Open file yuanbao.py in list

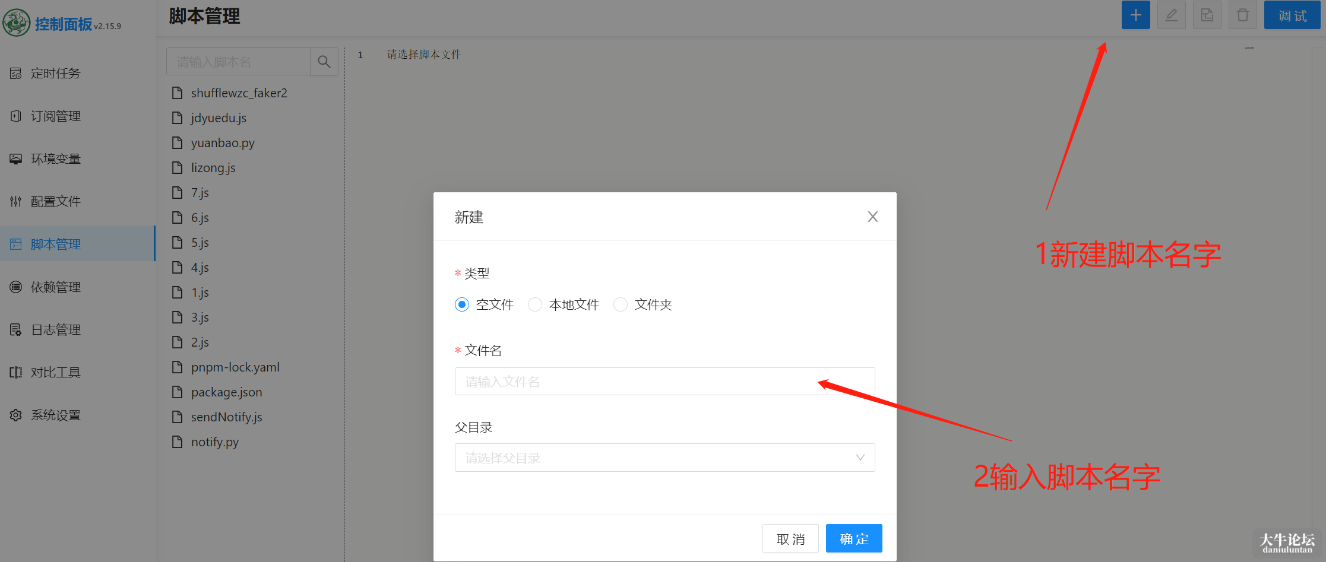223,143
